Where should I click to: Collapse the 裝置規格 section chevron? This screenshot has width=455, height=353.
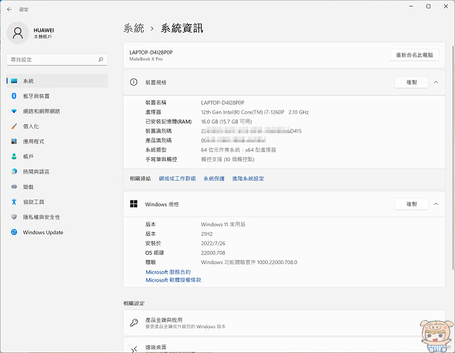coord(436,83)
